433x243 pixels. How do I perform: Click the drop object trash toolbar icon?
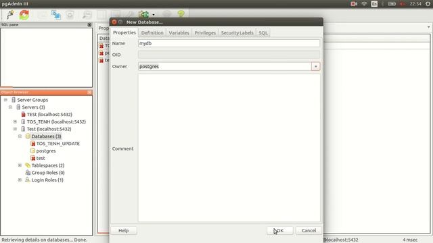click(70, 15)
